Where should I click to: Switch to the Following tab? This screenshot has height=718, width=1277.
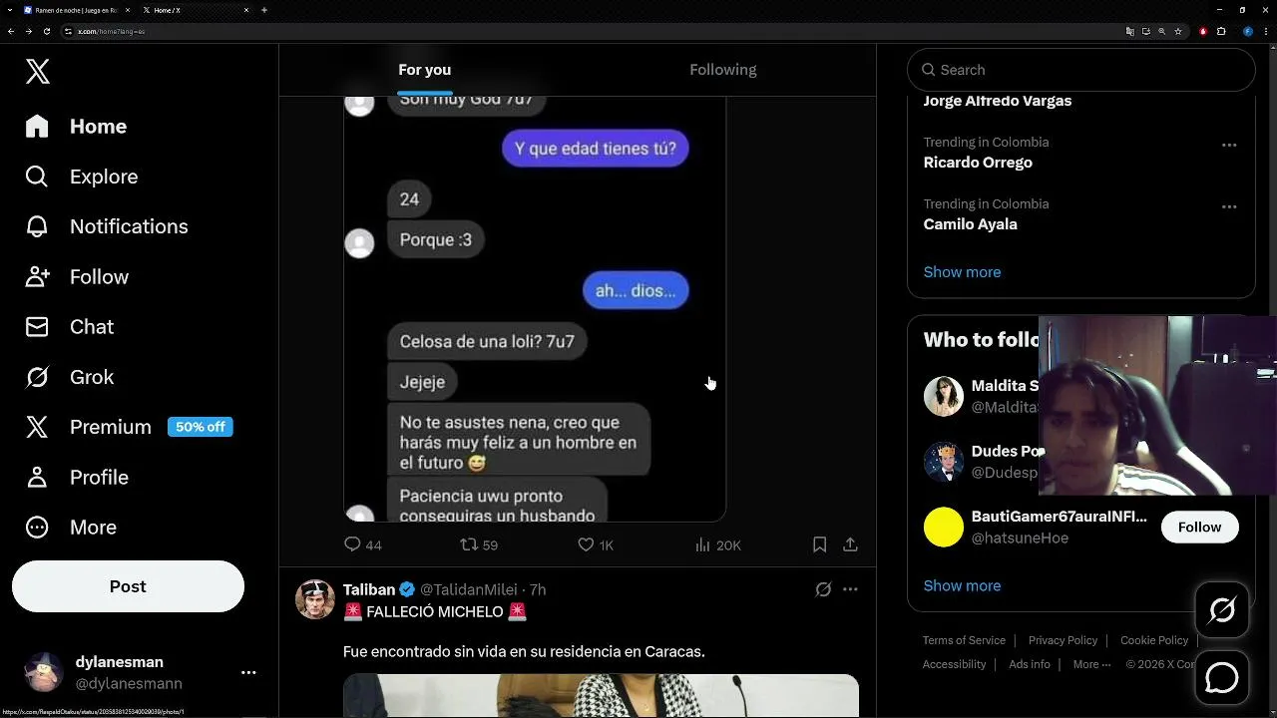(723, 70)
